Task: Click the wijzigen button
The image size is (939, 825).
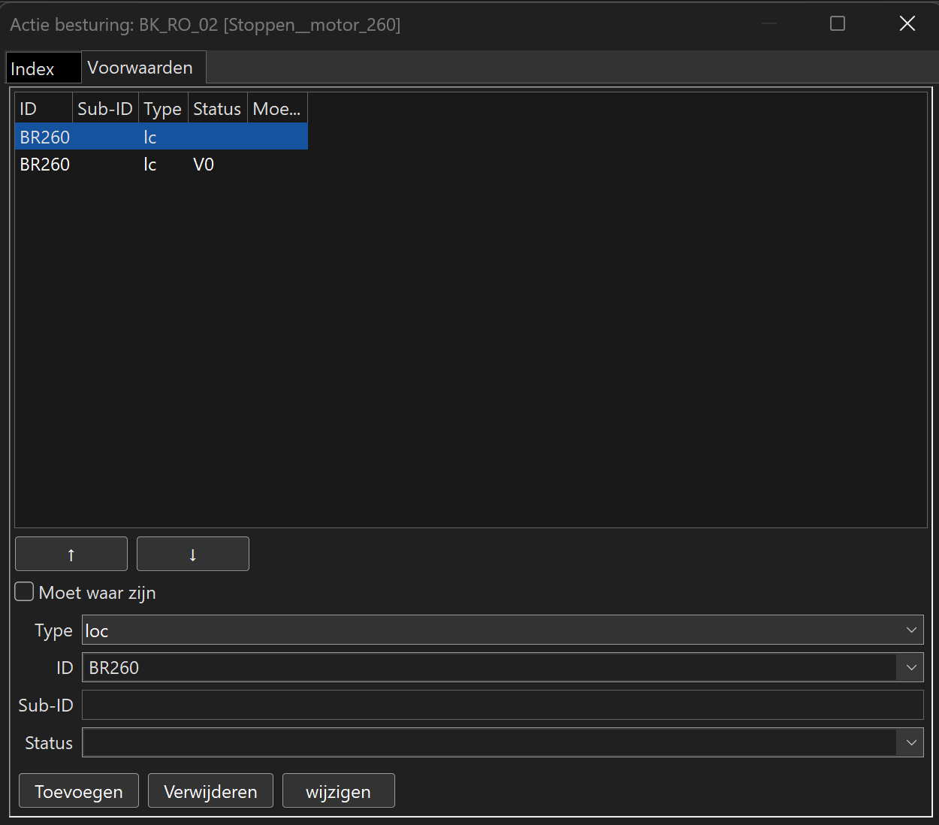Action: click(338, 791)
